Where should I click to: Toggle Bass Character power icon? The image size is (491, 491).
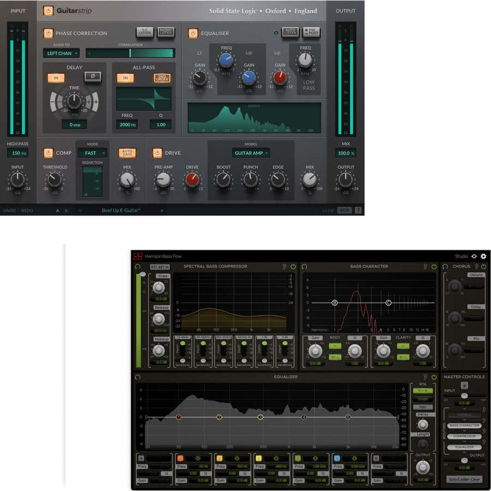point(434,267)
